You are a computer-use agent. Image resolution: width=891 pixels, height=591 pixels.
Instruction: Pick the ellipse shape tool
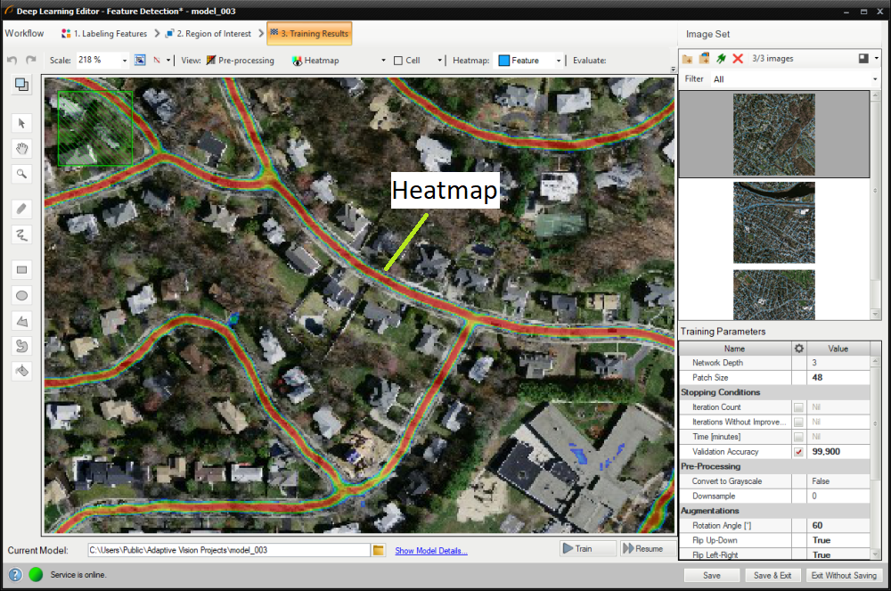tap(22, 295)
